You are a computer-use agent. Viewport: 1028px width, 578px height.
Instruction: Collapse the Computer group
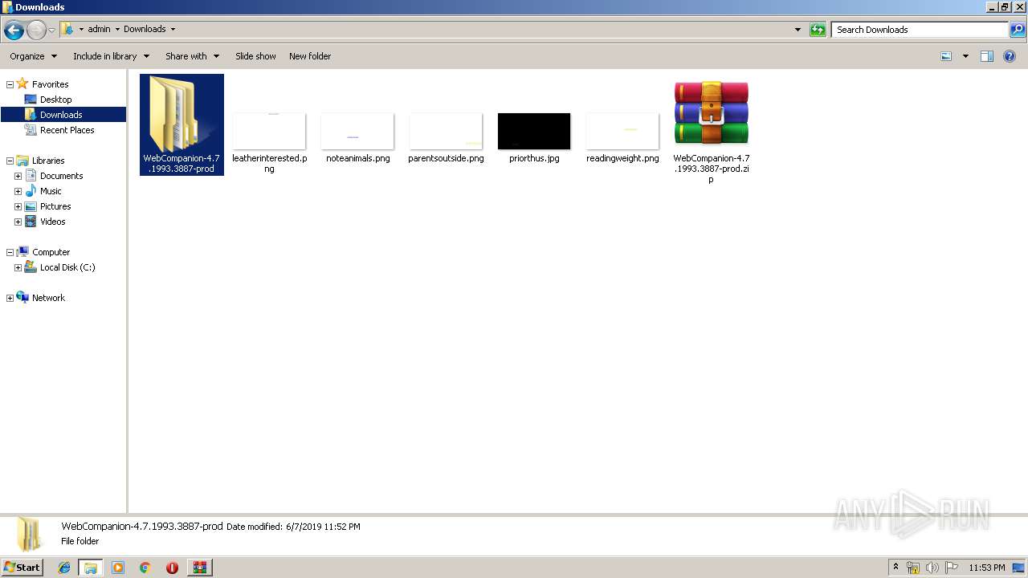(x=10, y=252)
